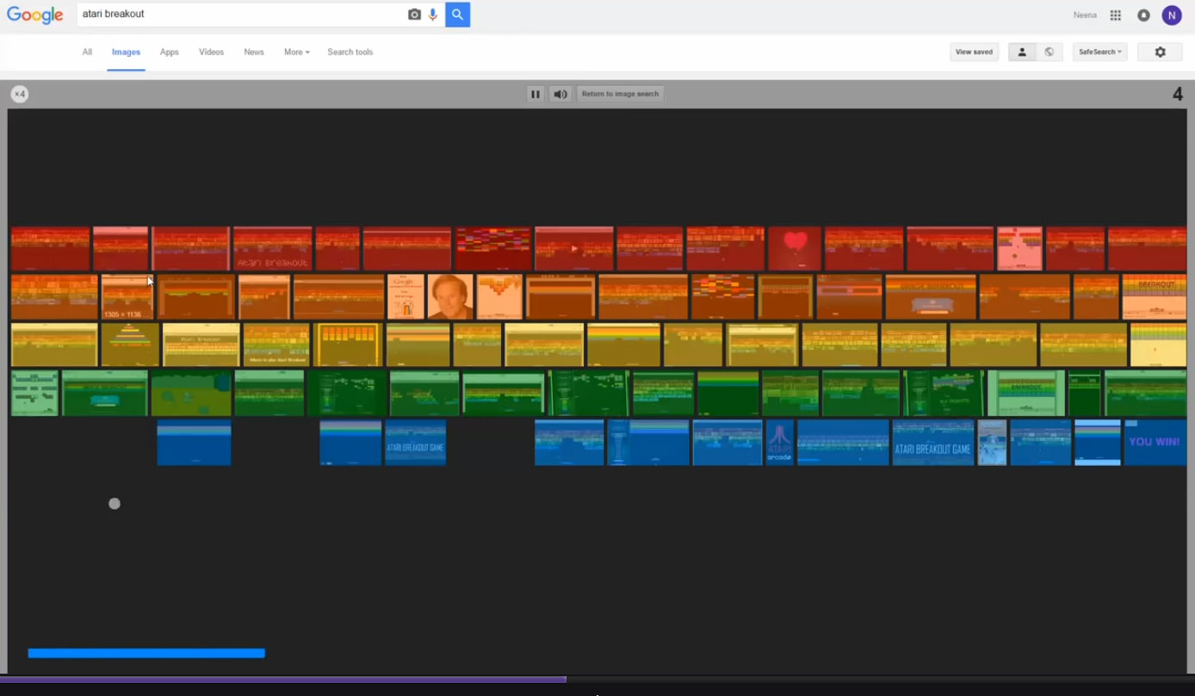This screenshot has height=696, width=1195.
Task: Expand the SafeSearch dropdown
Action: point(1099,53)
